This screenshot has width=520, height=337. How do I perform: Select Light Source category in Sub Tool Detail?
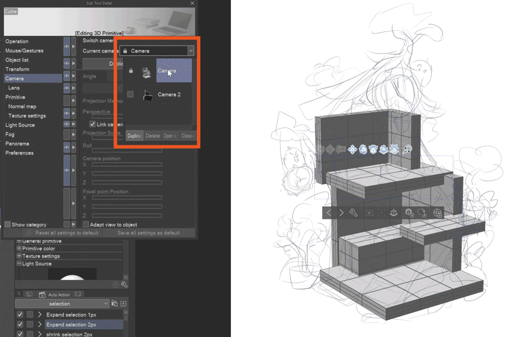click(x=20, y=125)
